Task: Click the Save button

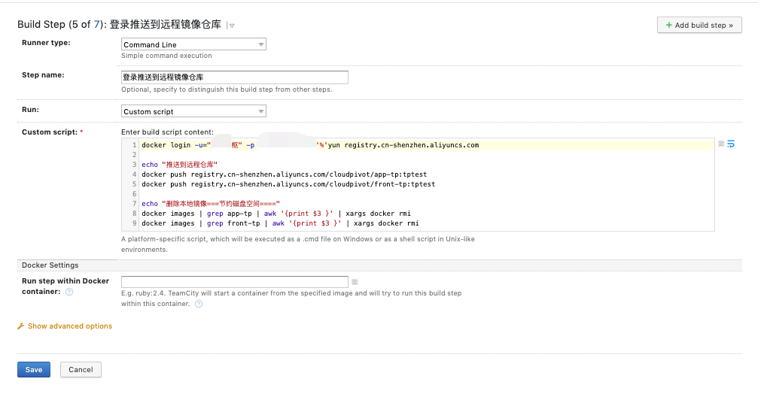Action: point(34,369)
